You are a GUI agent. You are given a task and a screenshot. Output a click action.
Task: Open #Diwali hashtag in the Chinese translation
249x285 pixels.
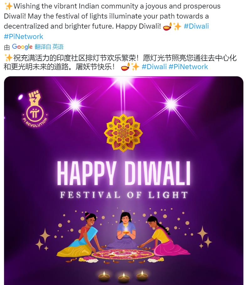point(154,67)
